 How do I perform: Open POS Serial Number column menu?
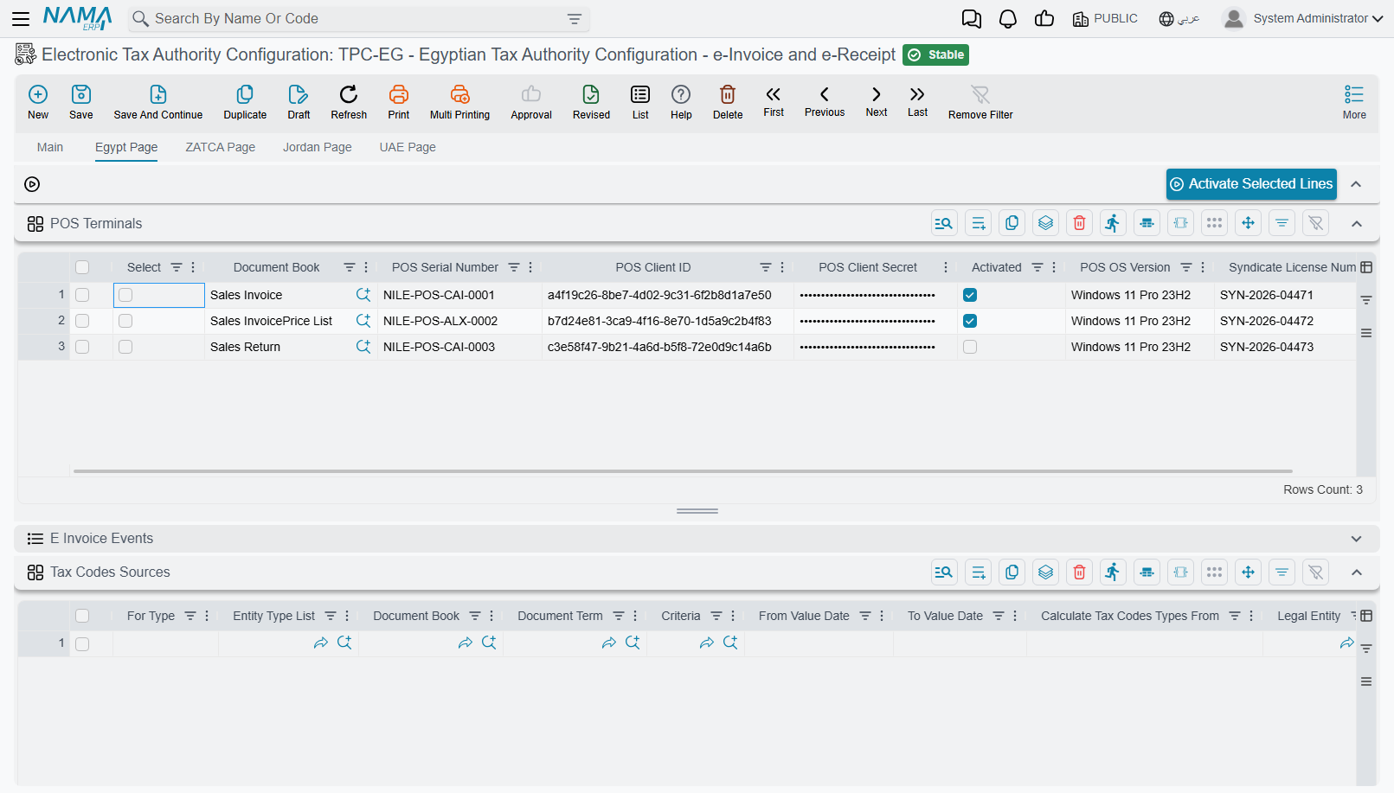tap(530, 267)
